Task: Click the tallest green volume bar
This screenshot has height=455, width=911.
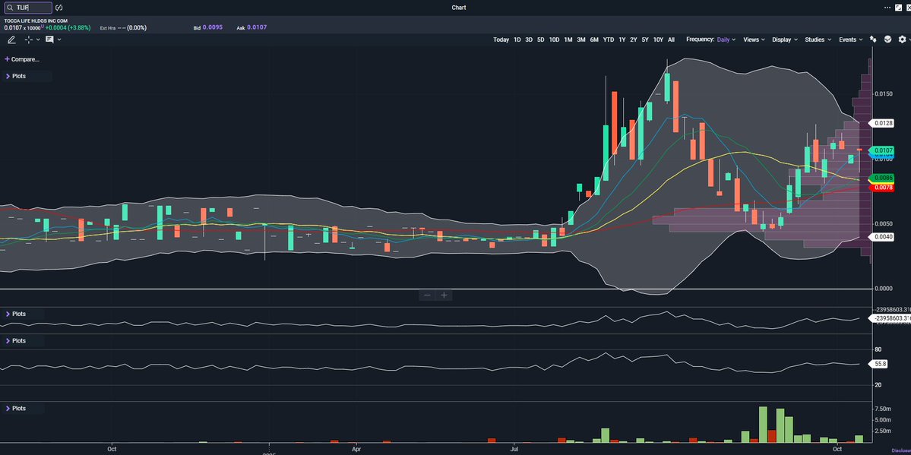Action: 764,424
